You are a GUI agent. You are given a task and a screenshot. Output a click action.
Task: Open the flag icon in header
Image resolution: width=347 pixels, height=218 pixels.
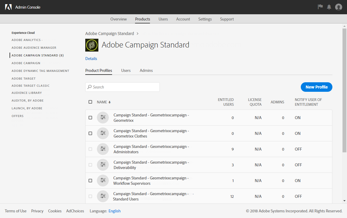point(320,7)
